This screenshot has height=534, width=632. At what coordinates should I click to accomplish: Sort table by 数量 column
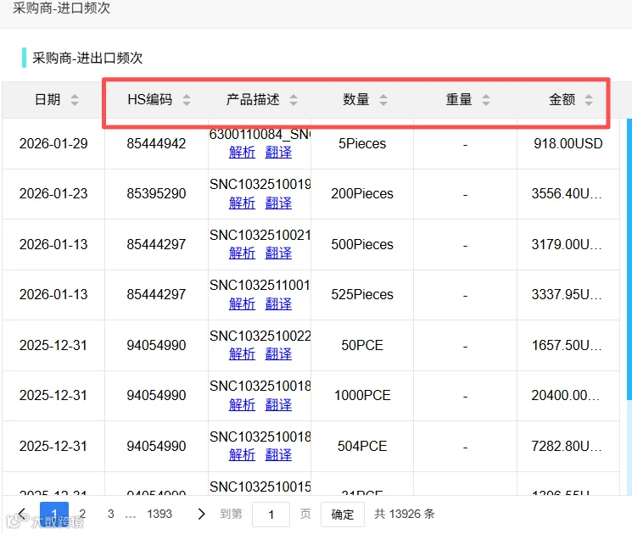[383, 99]
